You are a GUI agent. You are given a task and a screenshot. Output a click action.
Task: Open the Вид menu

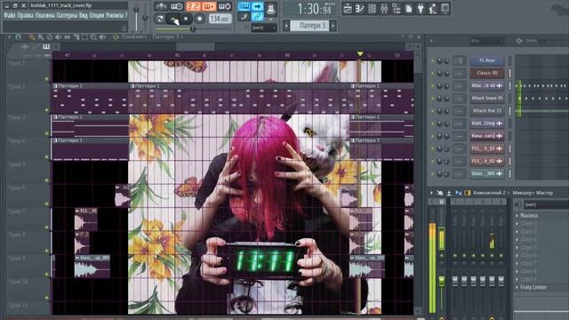[83, 16]
